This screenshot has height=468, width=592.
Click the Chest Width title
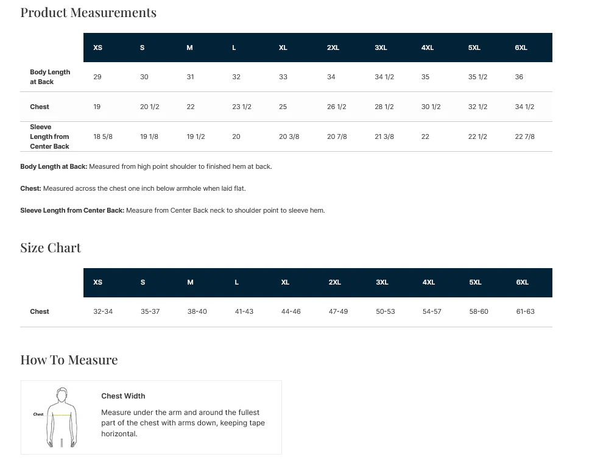(123, 396)
